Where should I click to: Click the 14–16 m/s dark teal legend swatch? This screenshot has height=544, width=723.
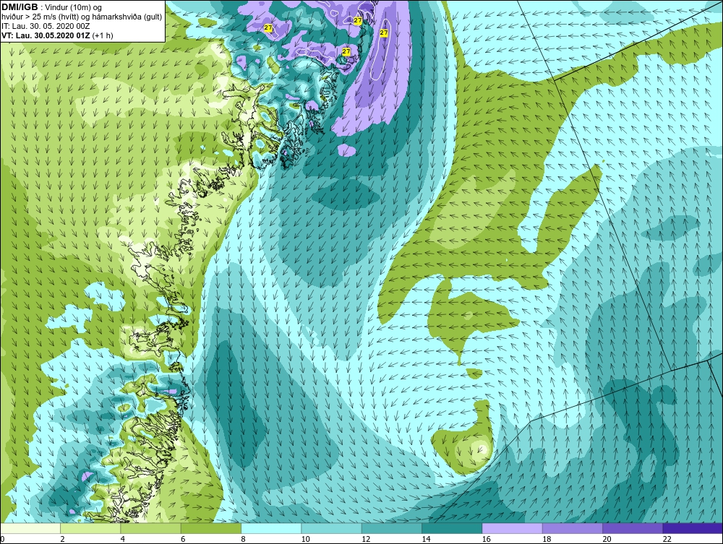(452, 528)
